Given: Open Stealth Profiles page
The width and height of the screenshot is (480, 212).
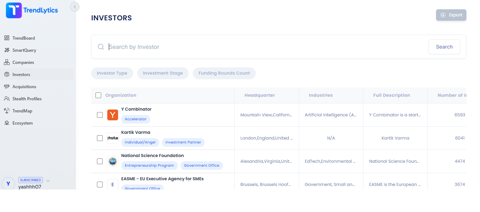Looking at the screenshot, I should [27, 99].
